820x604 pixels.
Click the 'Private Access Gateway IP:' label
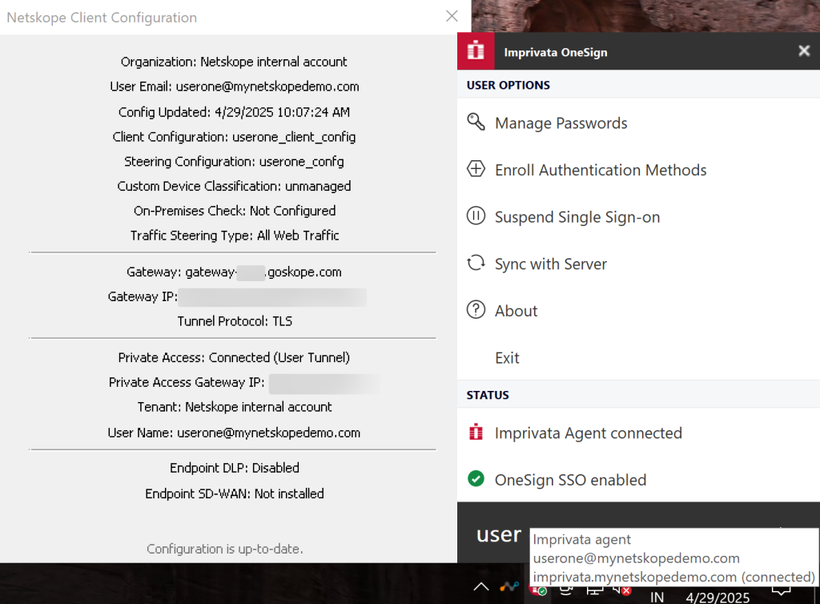tap(186, 382)
